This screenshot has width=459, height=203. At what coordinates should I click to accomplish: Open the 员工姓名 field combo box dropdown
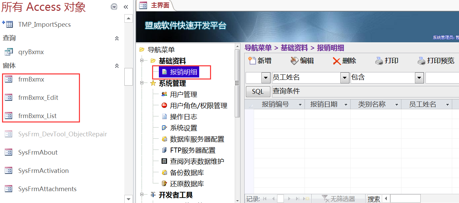click(x=345, y=78)
